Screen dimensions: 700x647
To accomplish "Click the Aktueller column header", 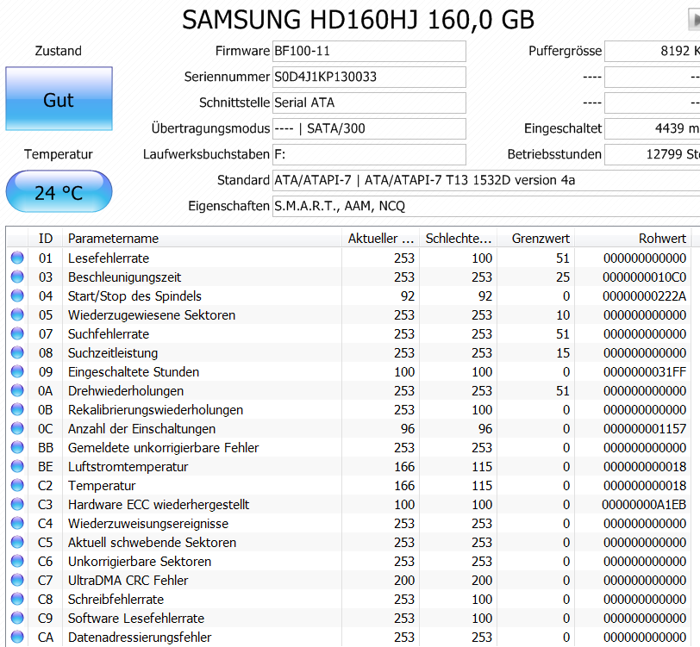I will (x=381, y=239).
